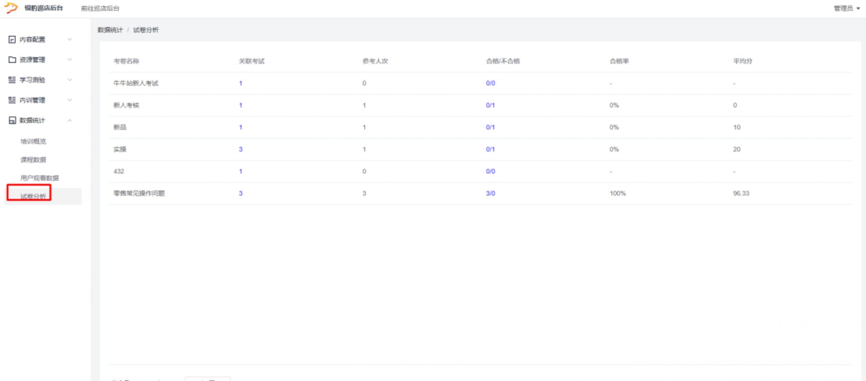Click the 内训管理 list icon
866x381 pixels.
(x=12, y=100)
